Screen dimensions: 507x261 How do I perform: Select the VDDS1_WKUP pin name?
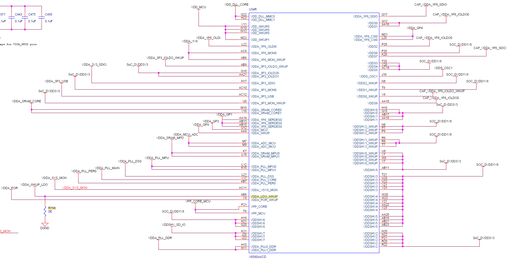tap(367, 90)
